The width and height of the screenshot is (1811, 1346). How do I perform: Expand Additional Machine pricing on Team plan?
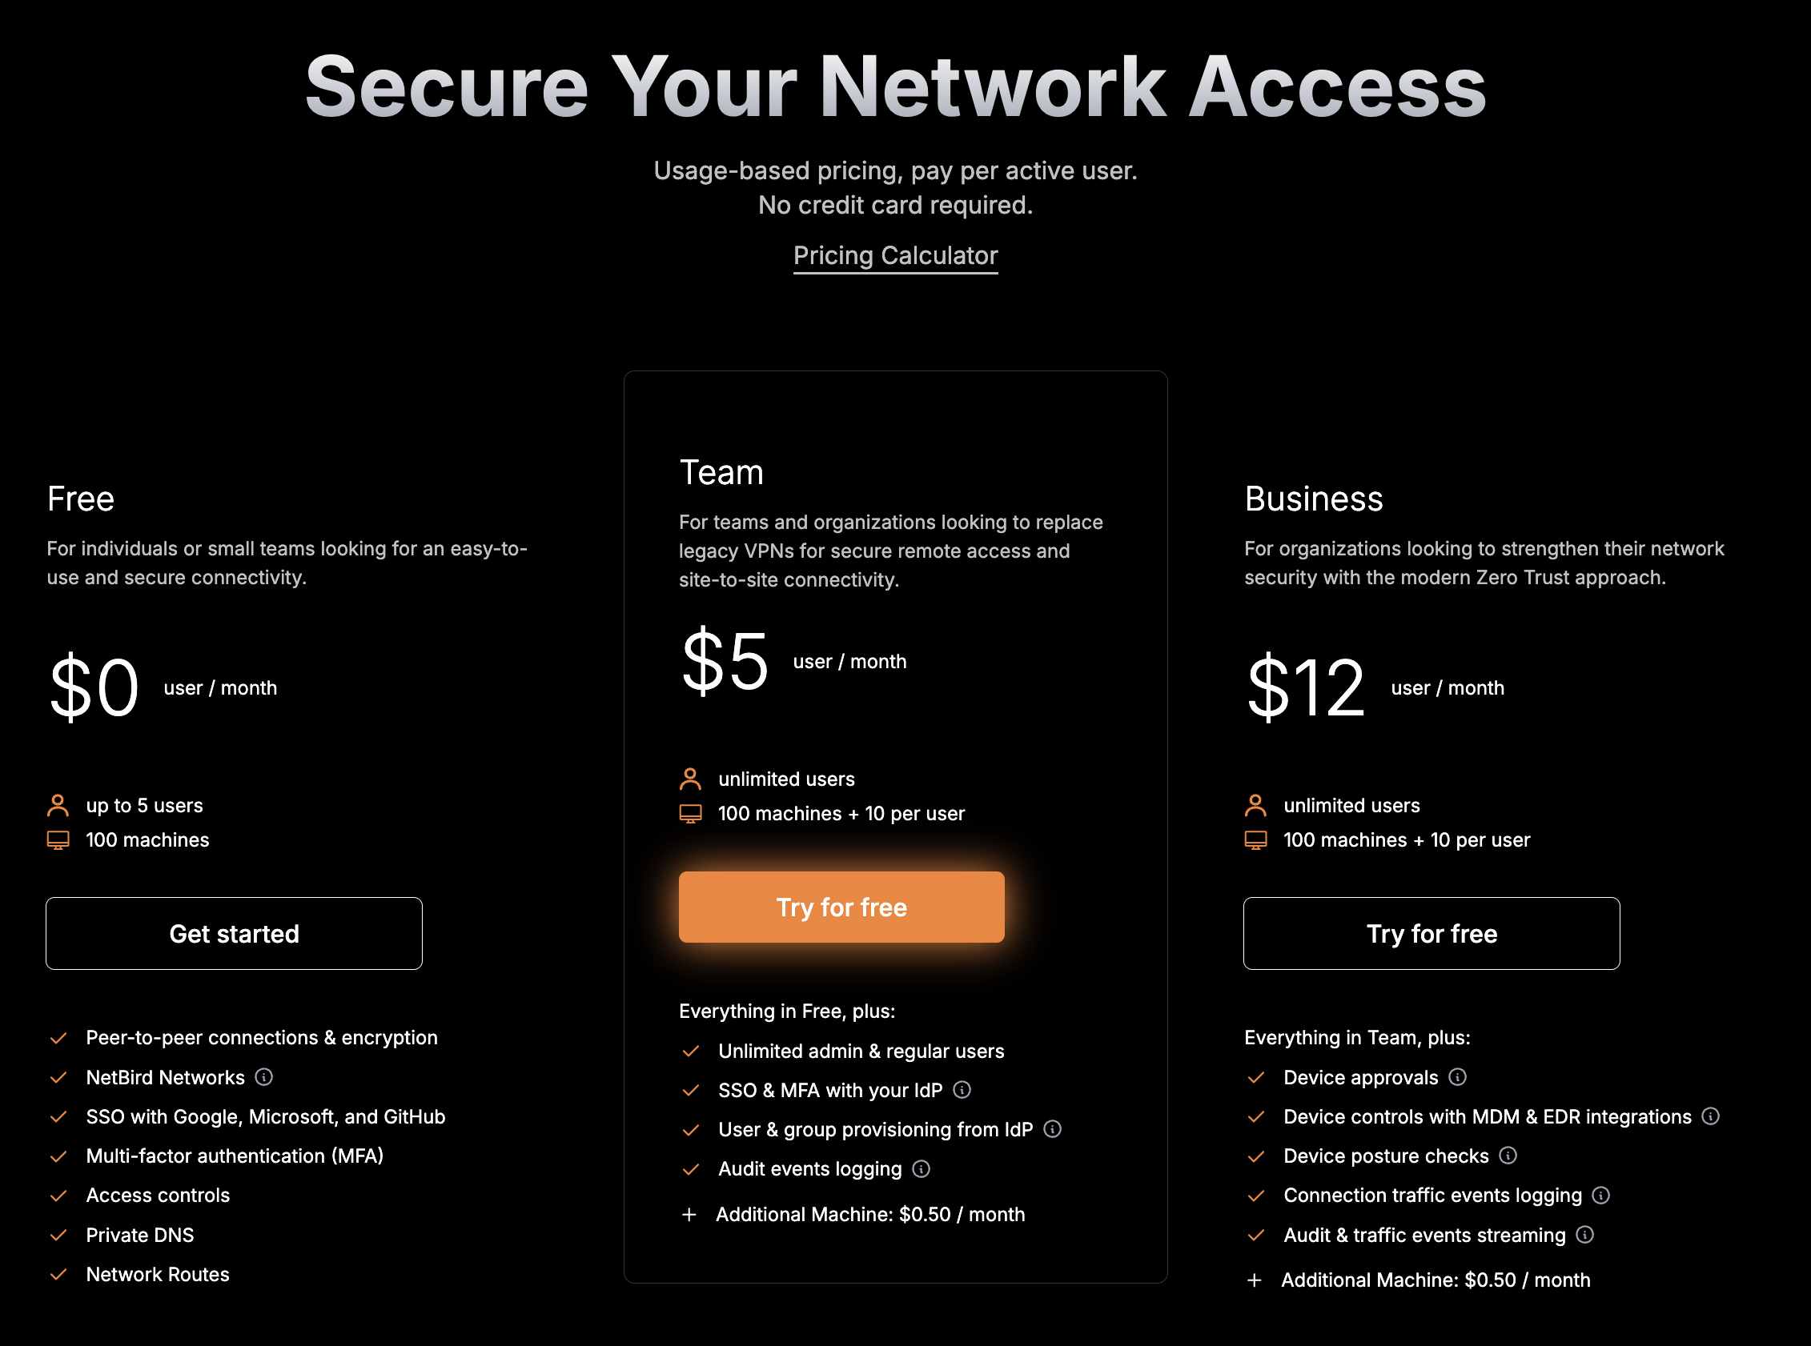point(690,1214)
